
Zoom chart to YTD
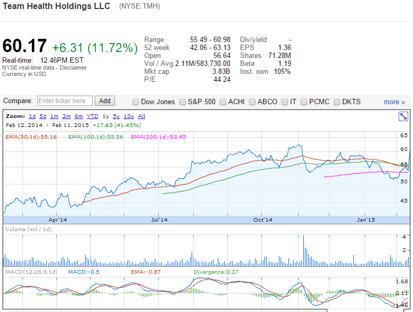coord(92,116)
